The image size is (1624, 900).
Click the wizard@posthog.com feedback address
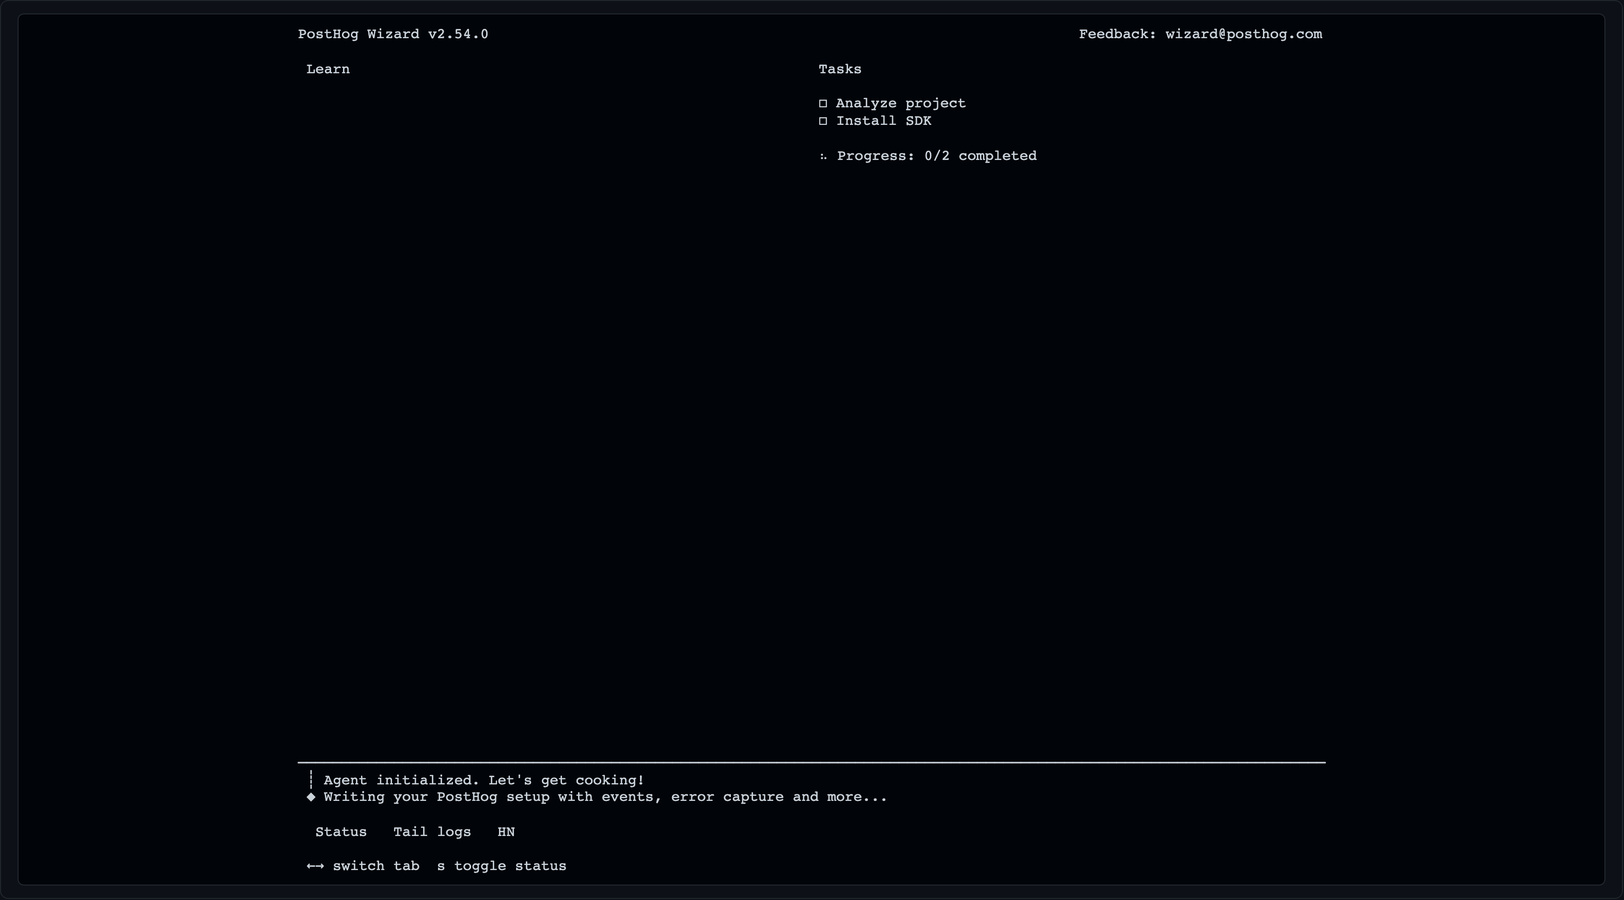coord(1243,34)
